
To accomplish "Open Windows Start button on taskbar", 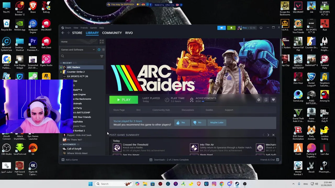I will pos(90,184).
